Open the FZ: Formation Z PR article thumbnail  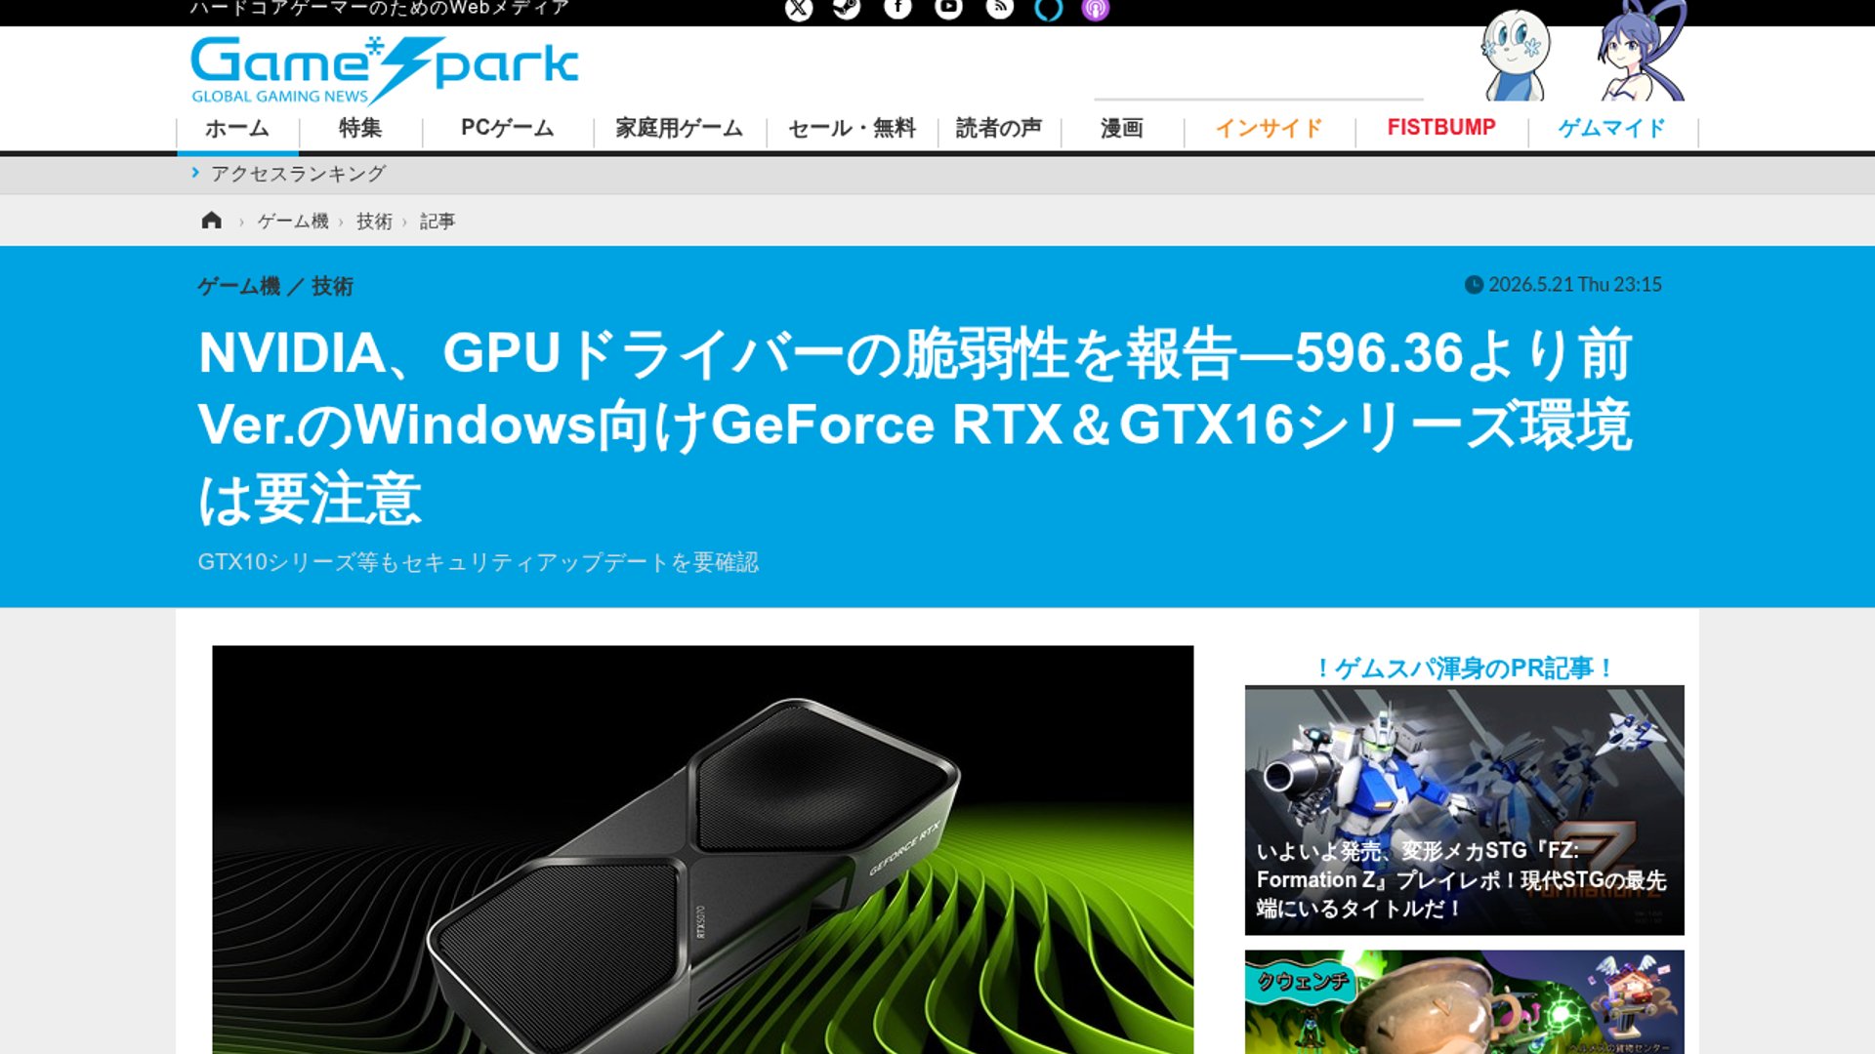1464,810
